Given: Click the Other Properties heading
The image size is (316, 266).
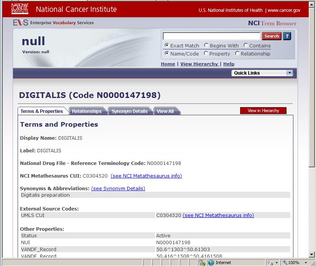Looking at the screenshot, I should [x=42, y=229].
